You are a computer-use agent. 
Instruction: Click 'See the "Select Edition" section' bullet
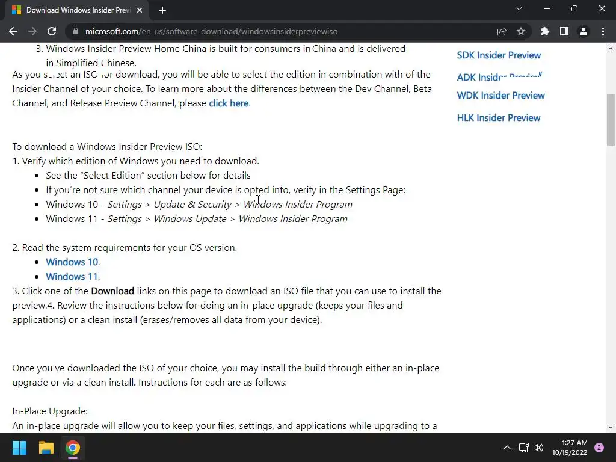[148, 176]
